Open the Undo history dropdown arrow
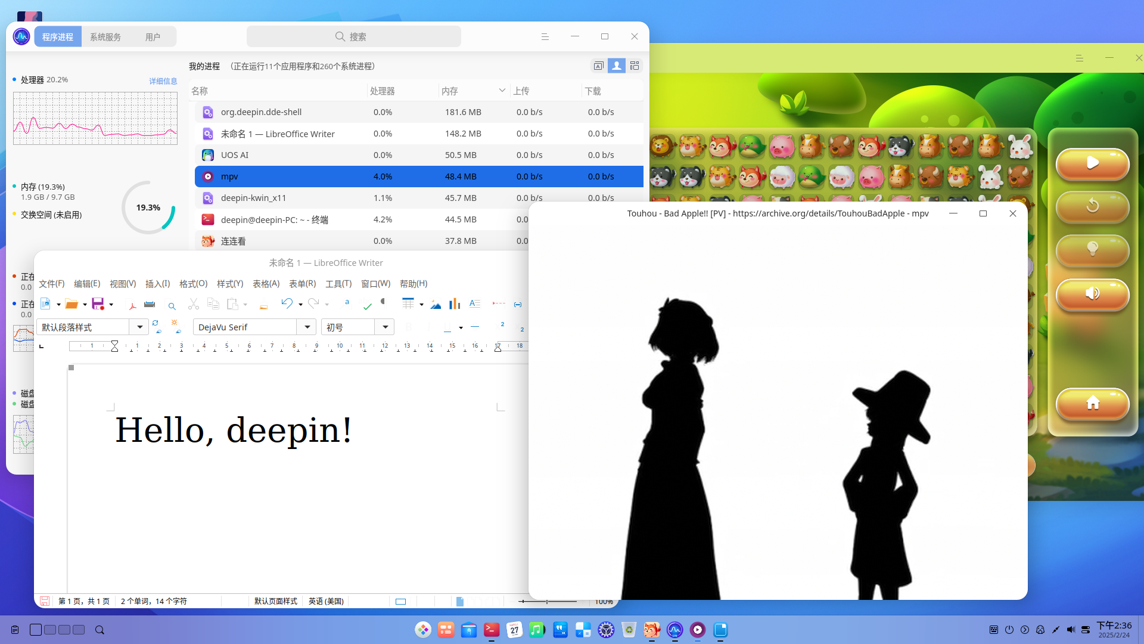This screenshot has height=644, width=1144. (300, 305)
